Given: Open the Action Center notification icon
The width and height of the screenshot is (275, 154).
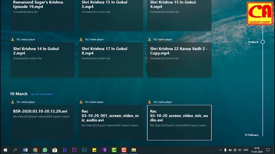Looking at the screenshot, I should (268, 150).
